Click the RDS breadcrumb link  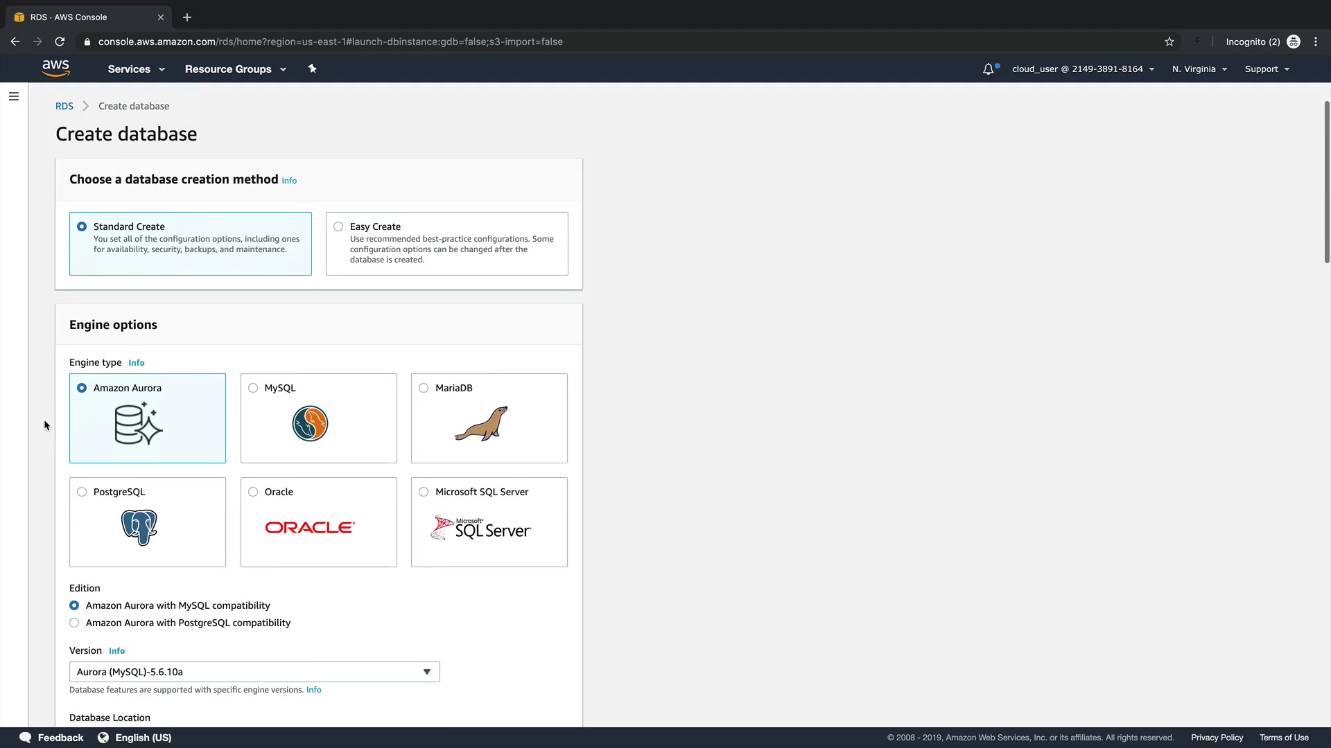(x=64, y=106)
